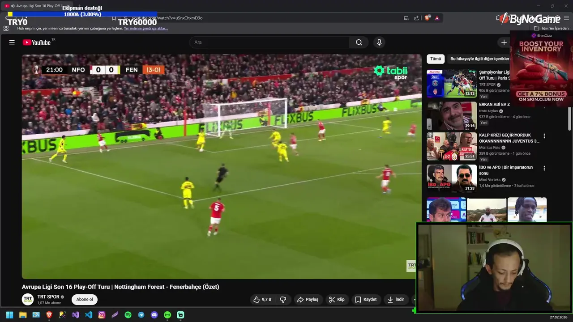Open Visual Studio from taskbar
Image resolution: width=573 pixels, height=322 pixels.
click(76, 315)
